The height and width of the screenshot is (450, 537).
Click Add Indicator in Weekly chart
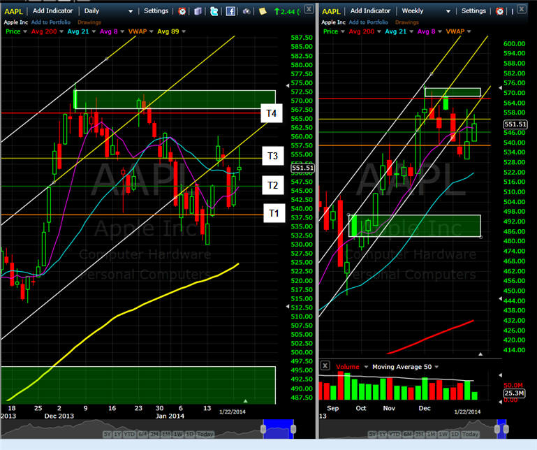pos(370,11)
